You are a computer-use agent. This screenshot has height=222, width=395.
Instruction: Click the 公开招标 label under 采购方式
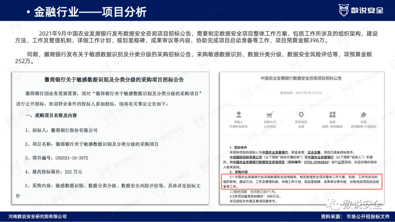[270, 126]
